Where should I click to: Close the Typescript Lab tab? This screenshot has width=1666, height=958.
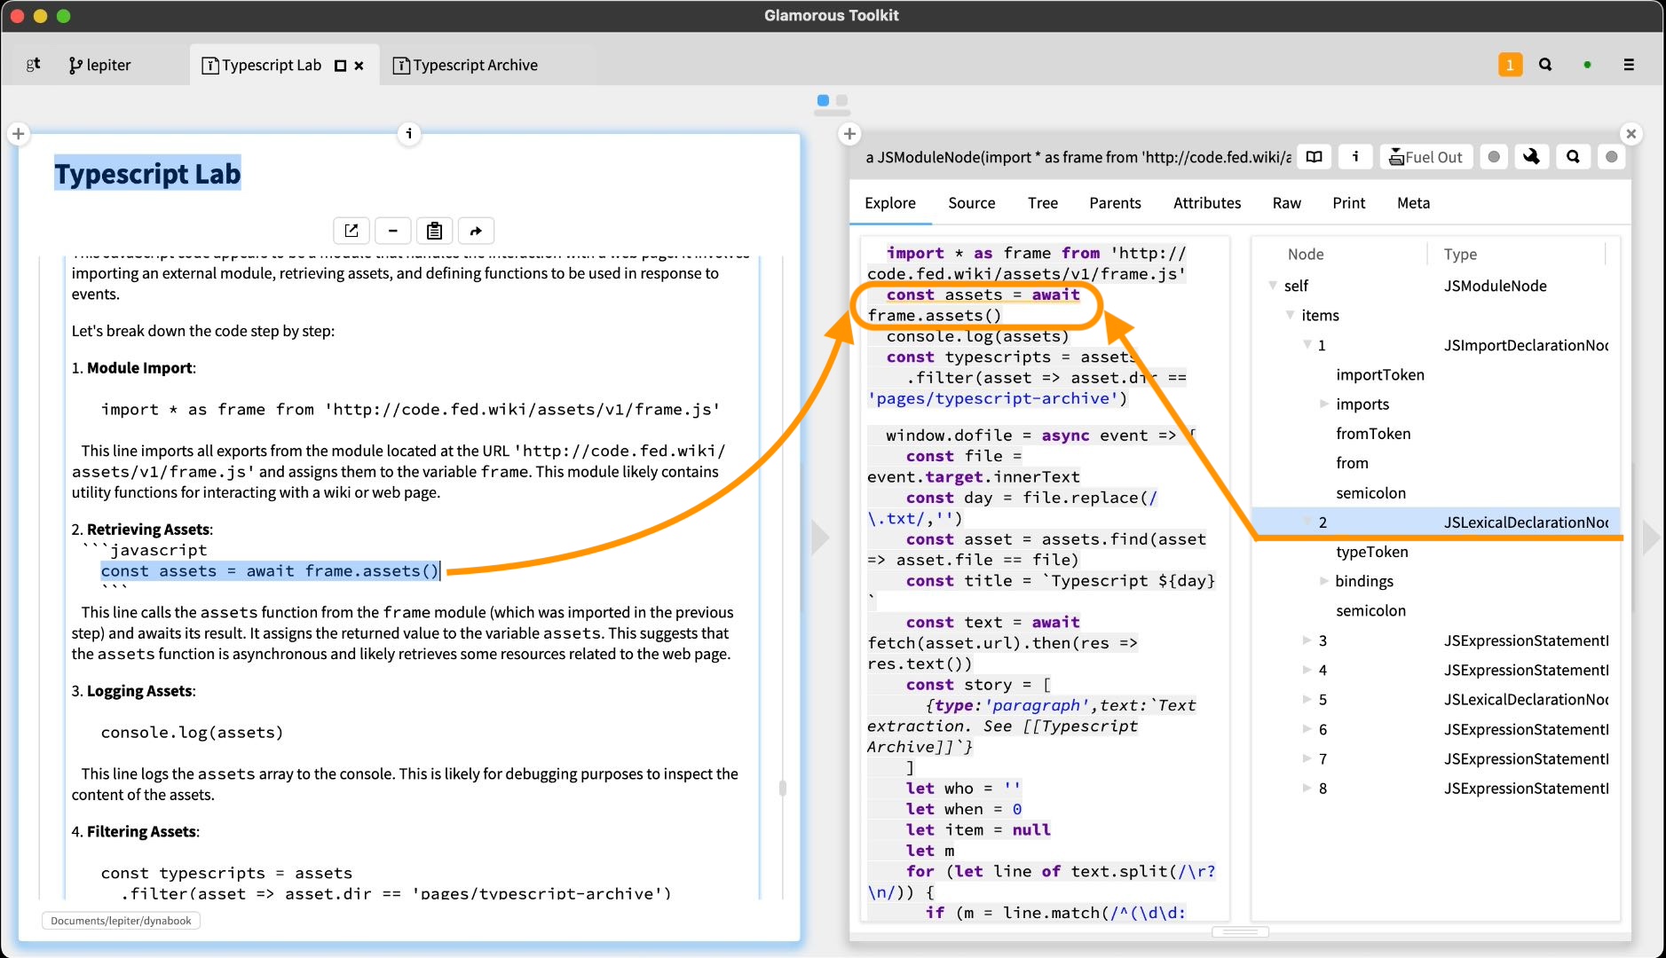tap(359, 66)
